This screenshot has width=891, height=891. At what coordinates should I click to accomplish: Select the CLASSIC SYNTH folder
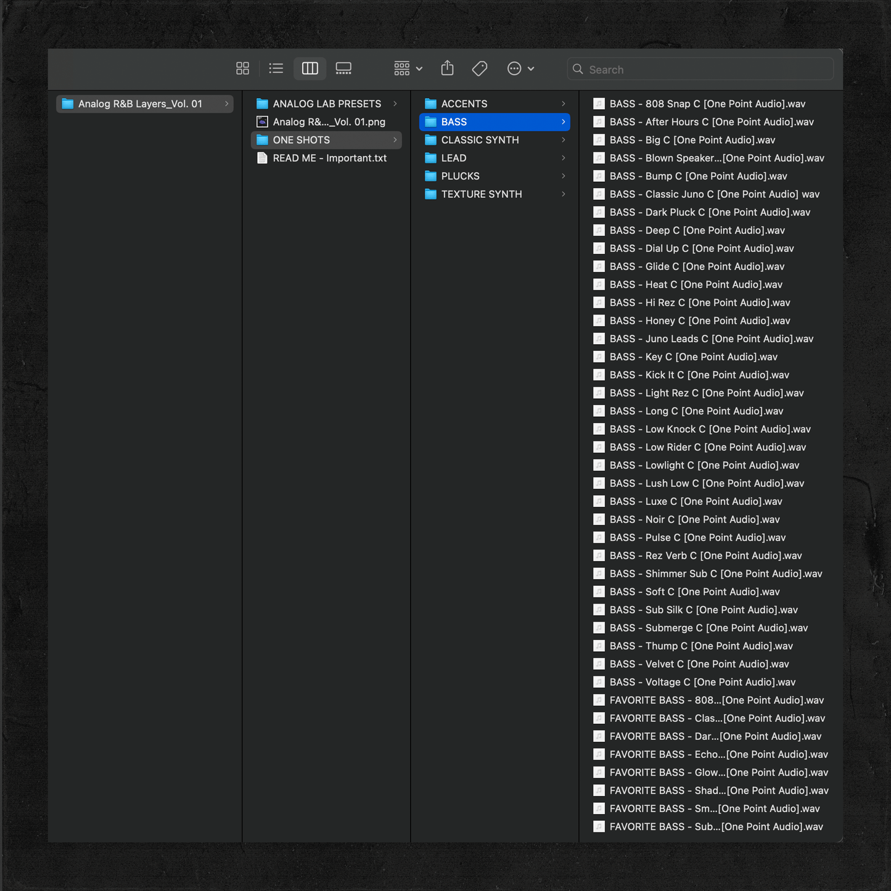tap(480, 140)
